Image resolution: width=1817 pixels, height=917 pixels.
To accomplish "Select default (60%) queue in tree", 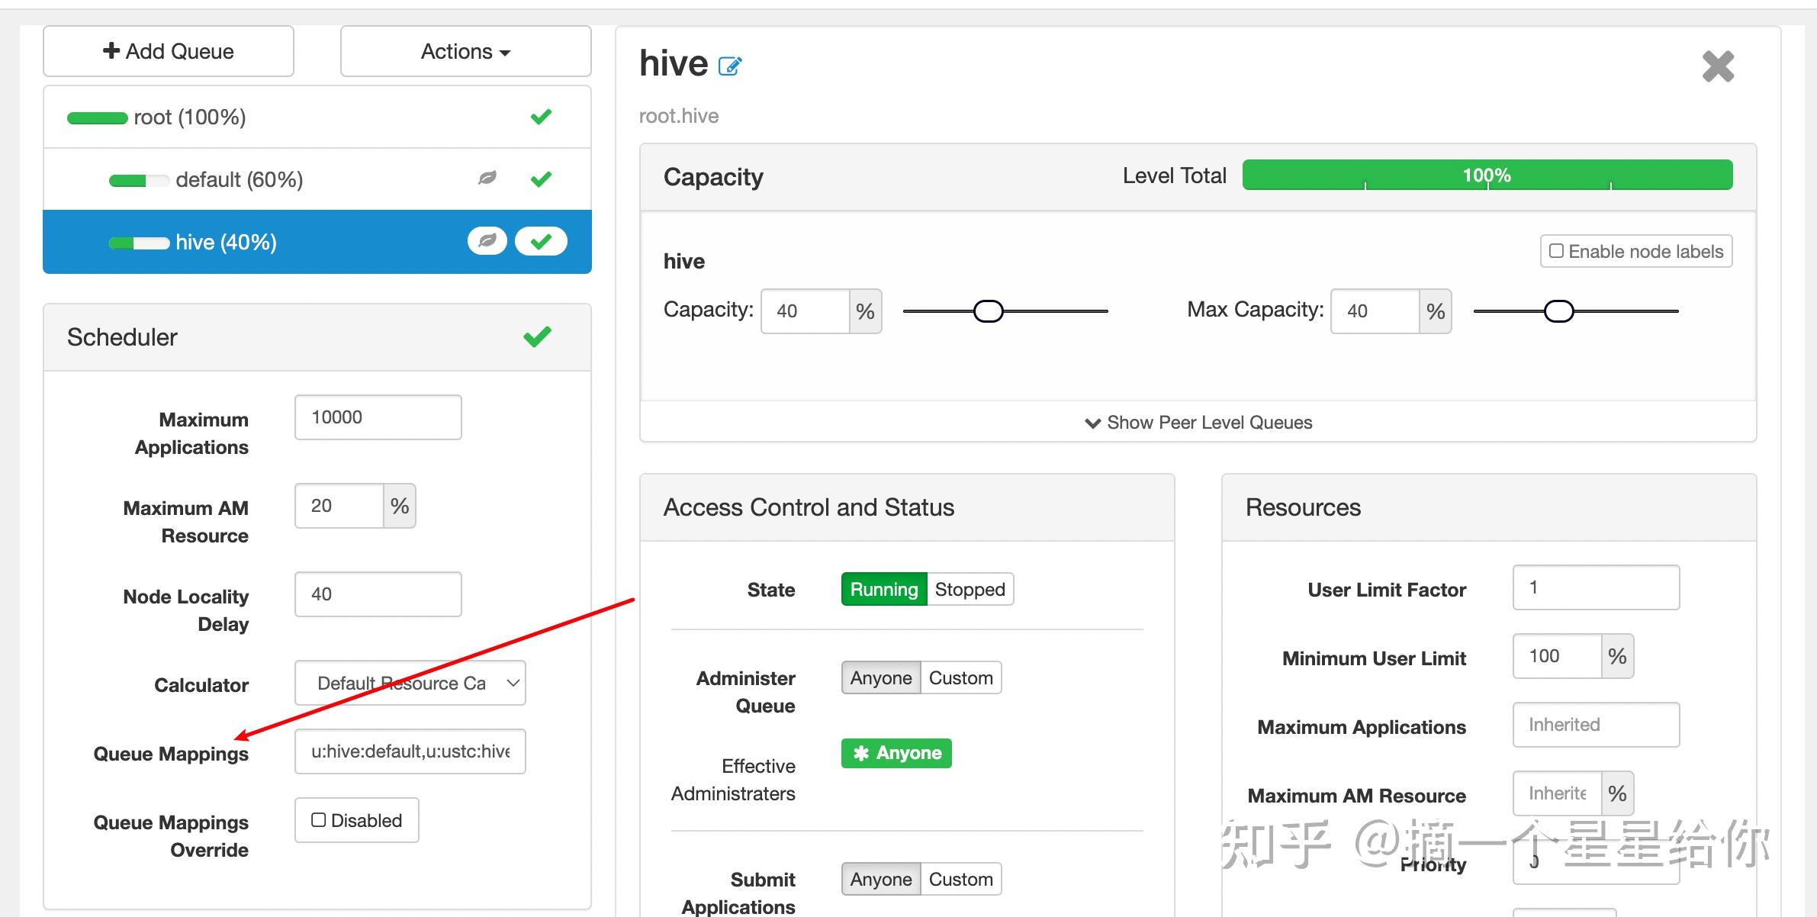I will (239, 179).
